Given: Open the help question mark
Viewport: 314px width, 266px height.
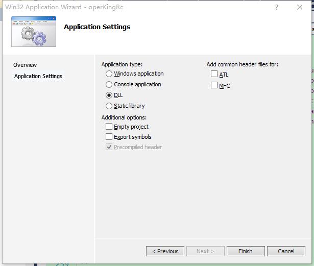Looking at the screenshot, I should coord(277,8).
